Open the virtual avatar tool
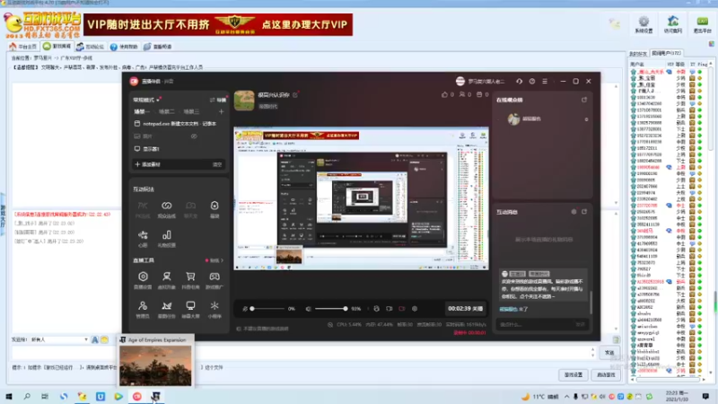 166,280
